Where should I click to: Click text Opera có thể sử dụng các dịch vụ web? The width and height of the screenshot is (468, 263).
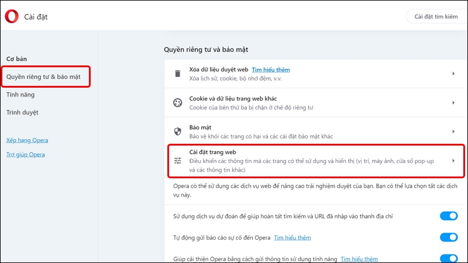click(315, 191)
